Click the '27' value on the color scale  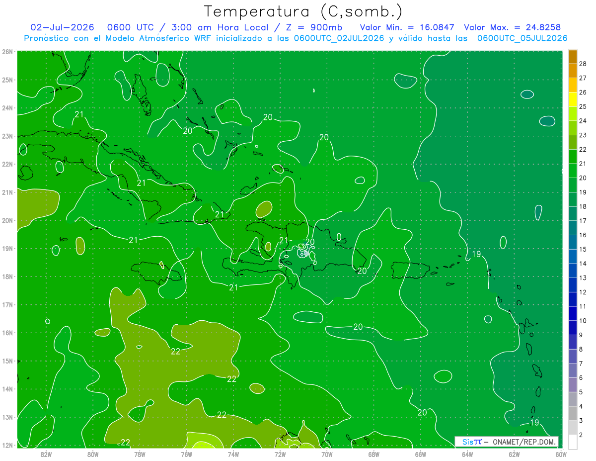pyautogui.click(x=583, y=78)
